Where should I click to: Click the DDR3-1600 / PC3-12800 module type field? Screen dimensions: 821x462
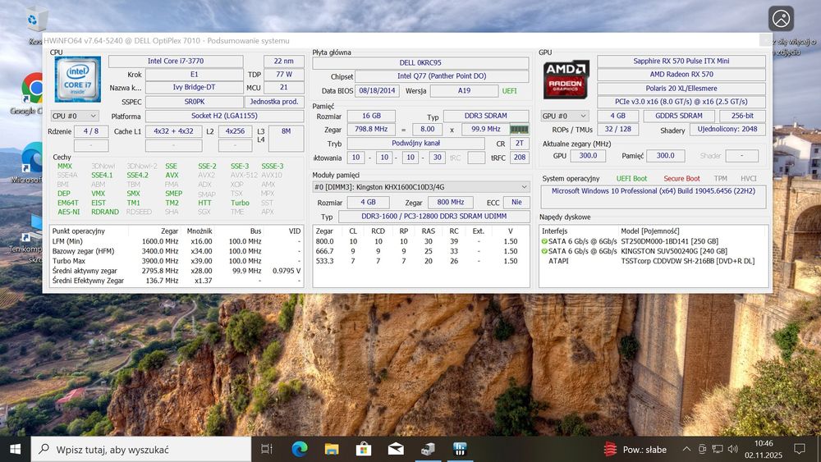tap(433, 216)
